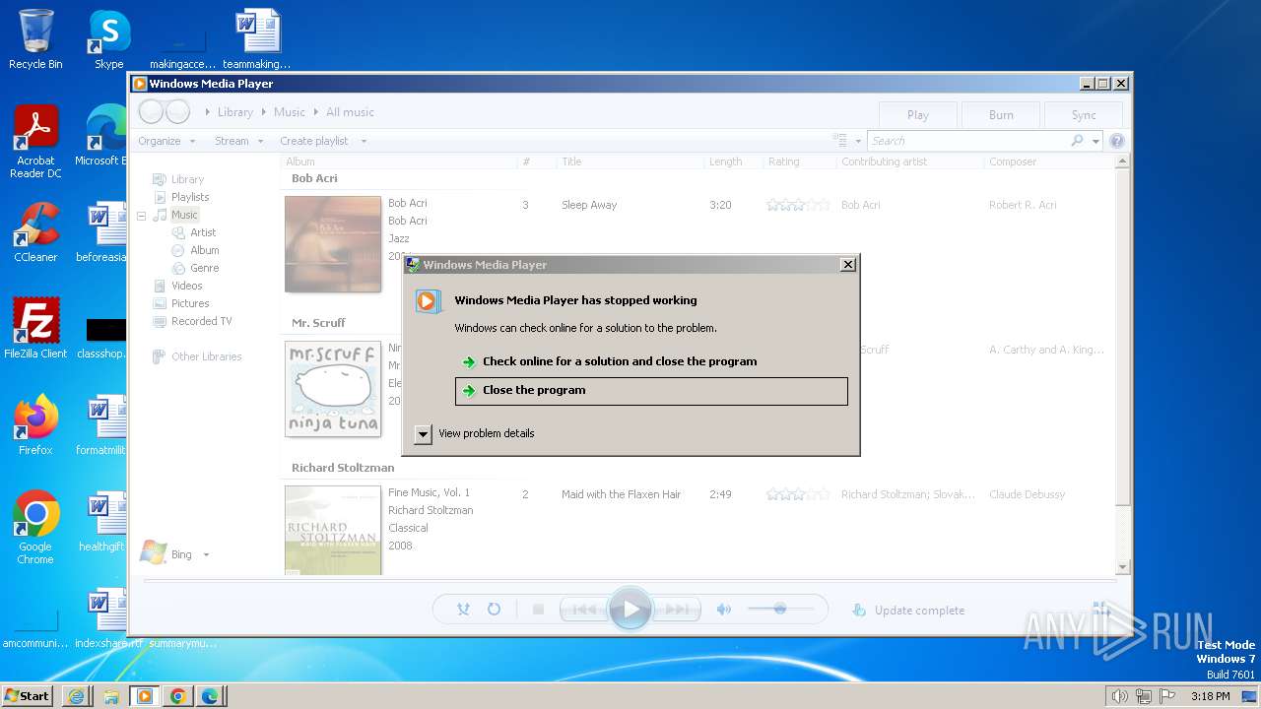Select Recorded TV in navigation tree

point(201,321)
